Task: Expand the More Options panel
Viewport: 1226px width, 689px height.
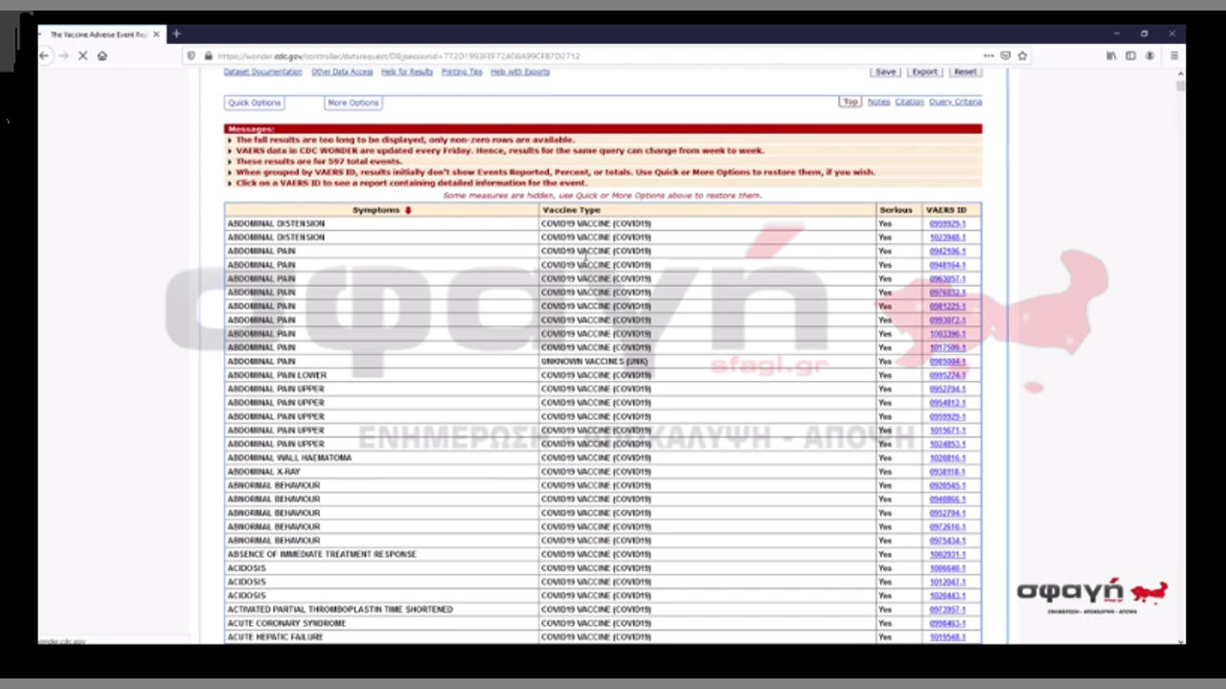Action: [x=352, y=102]
